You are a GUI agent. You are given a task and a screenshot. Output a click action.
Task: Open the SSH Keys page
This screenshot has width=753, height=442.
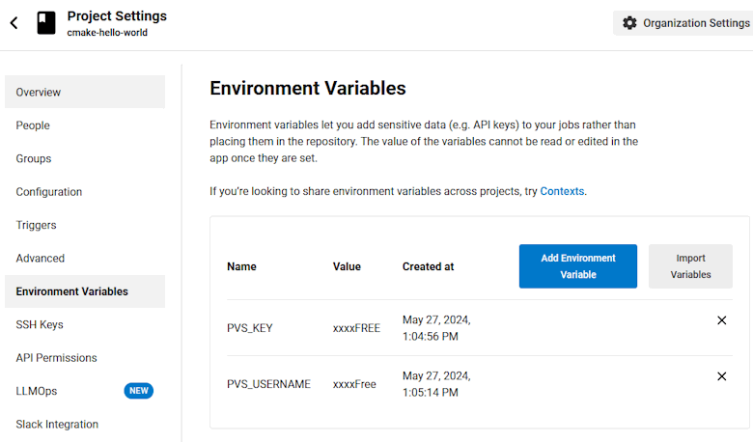(x=40, y=324)
